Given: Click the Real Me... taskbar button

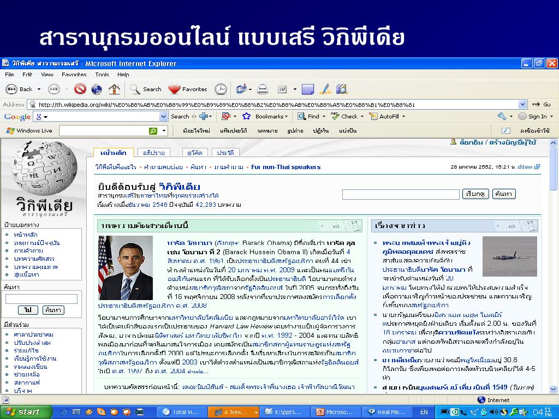Looking at the screenshot, I should pyautogui.click(x=387, y=412).
